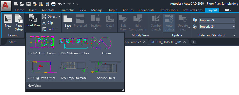
Task: Open the section view style Imperial24 dropdown
Action: point(217,20)
